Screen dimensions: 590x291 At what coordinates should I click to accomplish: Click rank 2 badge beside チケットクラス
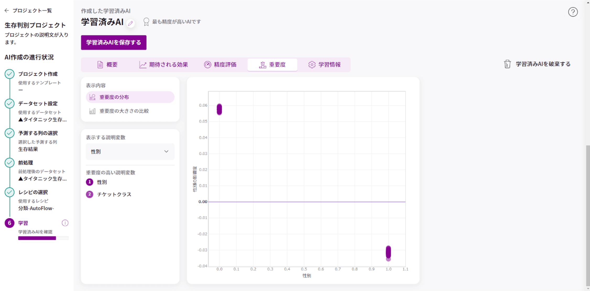click(x=90, y=194)
